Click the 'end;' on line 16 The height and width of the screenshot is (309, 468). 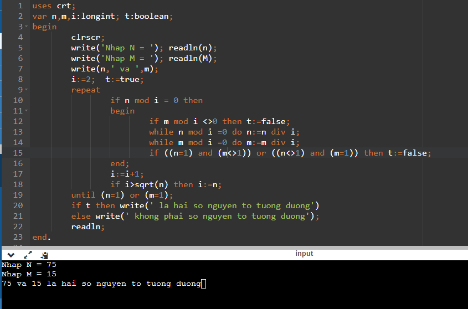(120, 163)
